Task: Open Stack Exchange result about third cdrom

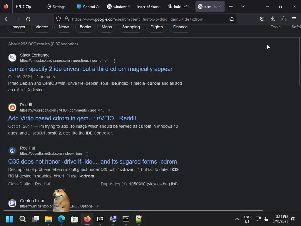Action: [x=90, y=69]
